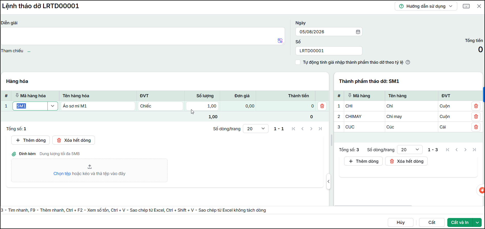
Task: Open the date picker calendar icon
Action: pos(358,32)
